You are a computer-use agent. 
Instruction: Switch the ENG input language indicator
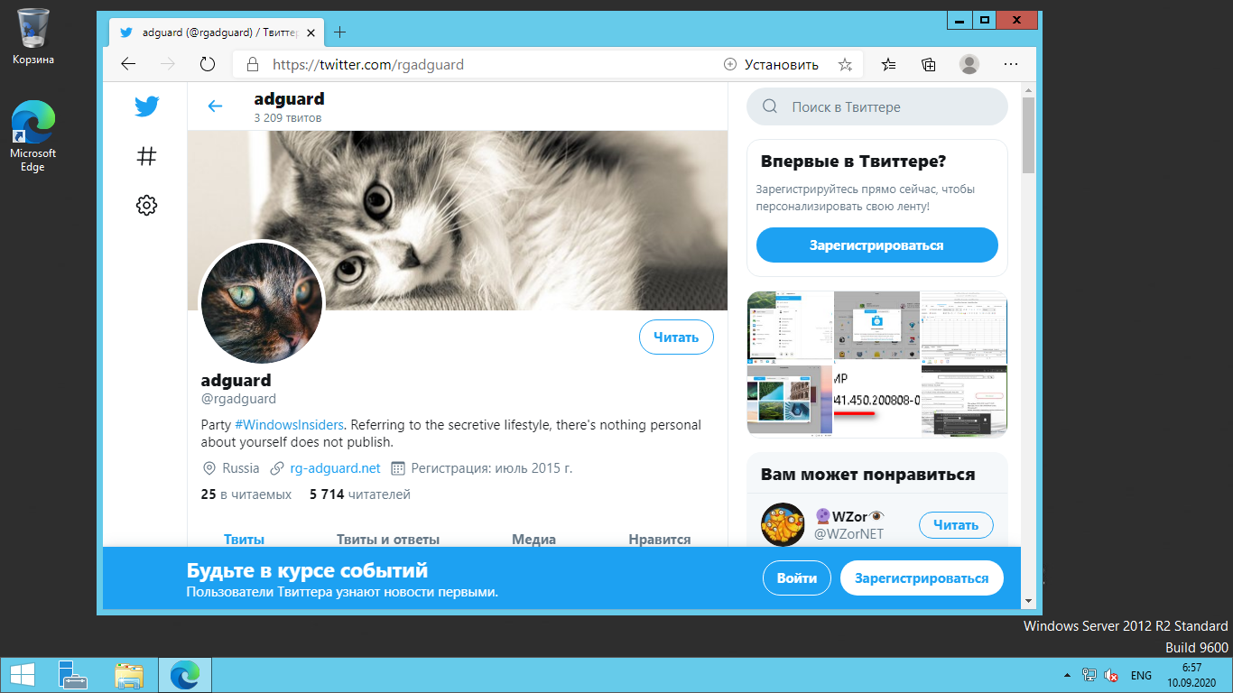(x=1141, y=675)
